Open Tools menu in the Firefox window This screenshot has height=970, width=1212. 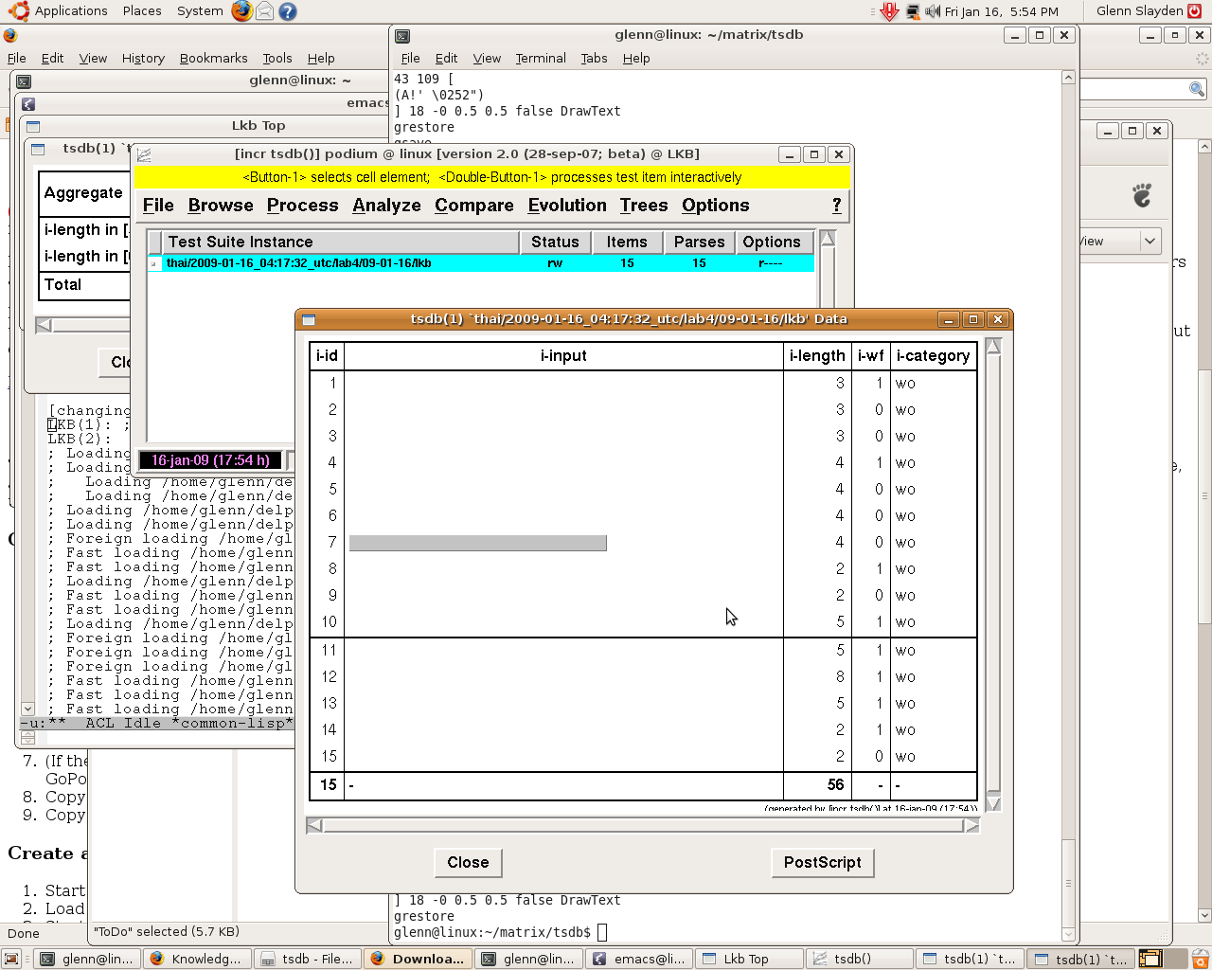click(x=277, y=59)
